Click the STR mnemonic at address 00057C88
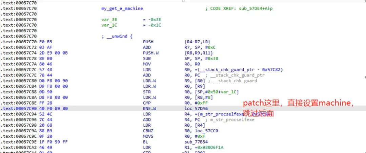The width and height of the screenshot is (366, 153). coord(147,92)
